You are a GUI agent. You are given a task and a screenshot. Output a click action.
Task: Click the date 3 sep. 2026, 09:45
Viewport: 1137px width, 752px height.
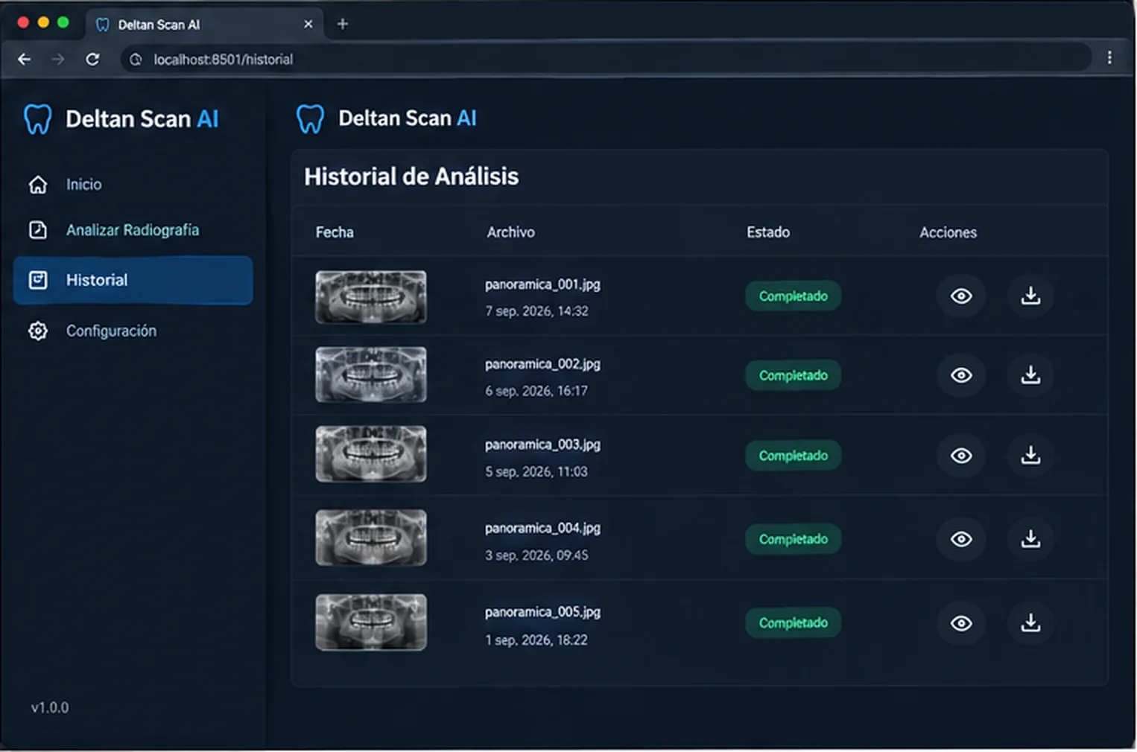click(x=536, y=555)
